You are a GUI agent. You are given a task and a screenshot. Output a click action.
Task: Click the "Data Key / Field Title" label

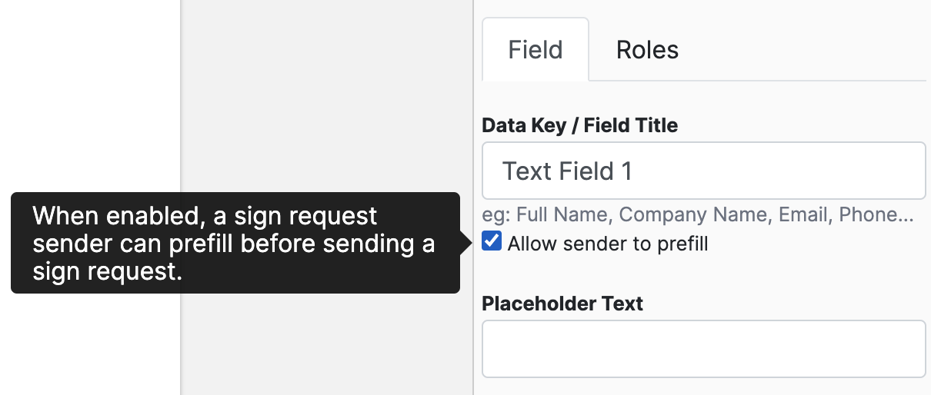click(x=579, y=125)
